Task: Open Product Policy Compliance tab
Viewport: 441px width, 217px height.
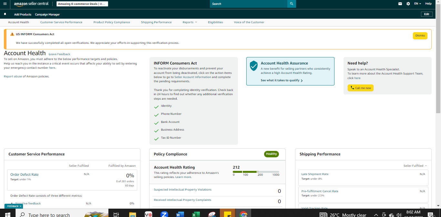Action: (x=112, y=22)
